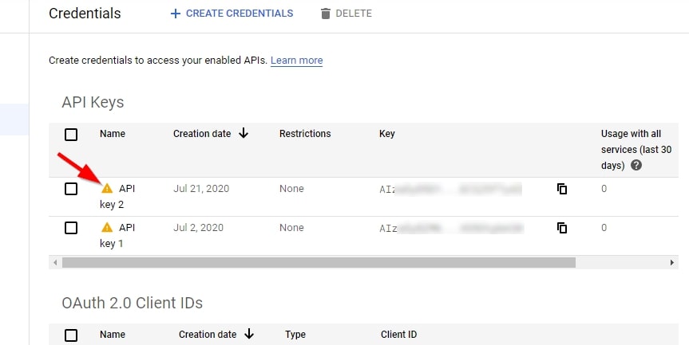Tick the checkbox for API key 1
Screen dimensions: 689x345
point(71,228)
